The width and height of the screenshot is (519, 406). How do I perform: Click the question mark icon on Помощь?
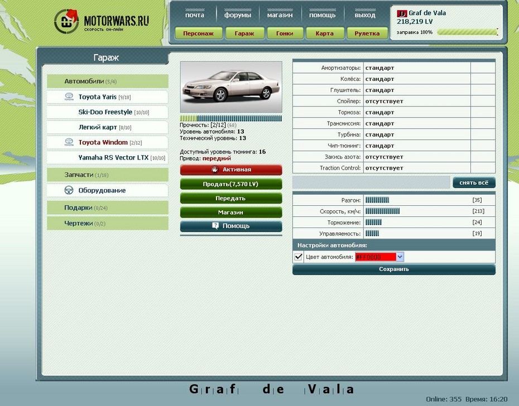coord(215,226)
